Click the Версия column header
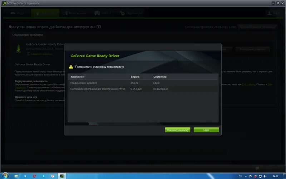The image size is (286, 179). coord(135,77)
